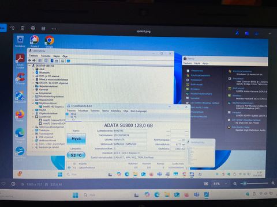The image size is (277, 207).
Task: Click the Hyvä health status button
Action: 76,139
